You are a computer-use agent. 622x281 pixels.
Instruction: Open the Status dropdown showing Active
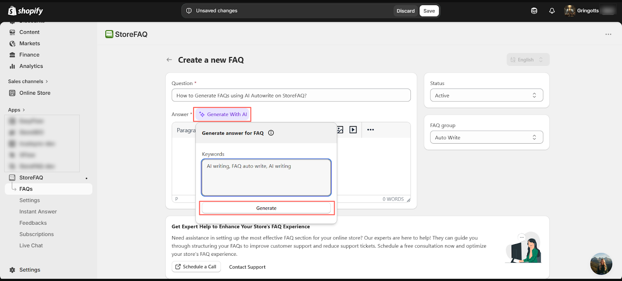[x=486, y=95]
